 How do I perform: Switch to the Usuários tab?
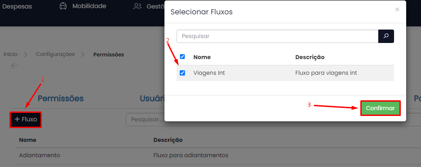[x=152, y=98]
